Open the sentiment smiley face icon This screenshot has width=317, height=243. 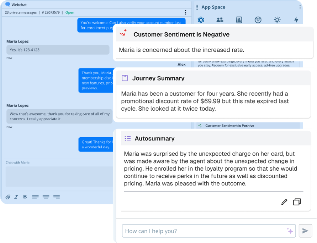(258, 20)
